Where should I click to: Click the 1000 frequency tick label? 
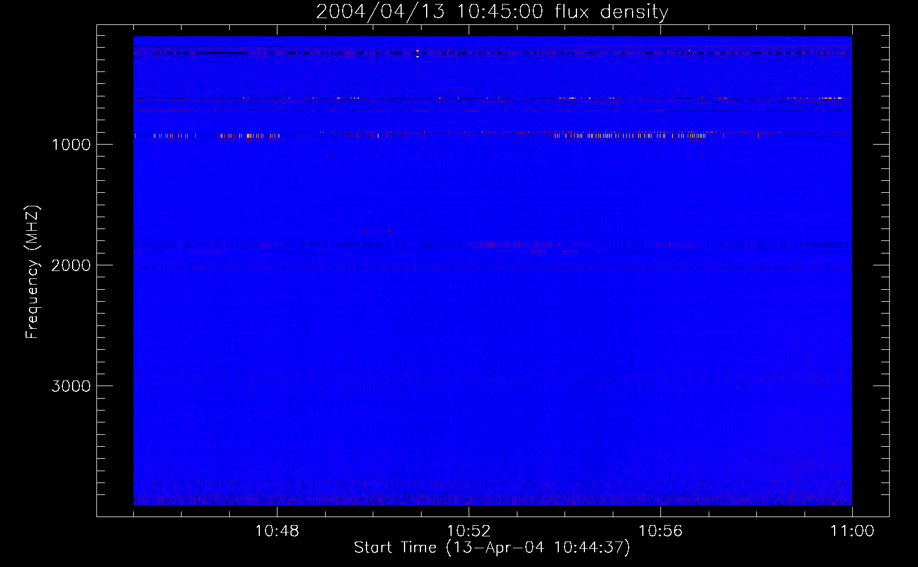pos(71,145)
